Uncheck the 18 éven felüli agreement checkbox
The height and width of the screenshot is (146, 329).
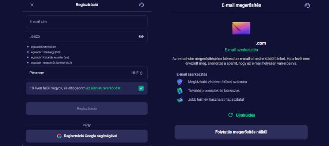141,88
